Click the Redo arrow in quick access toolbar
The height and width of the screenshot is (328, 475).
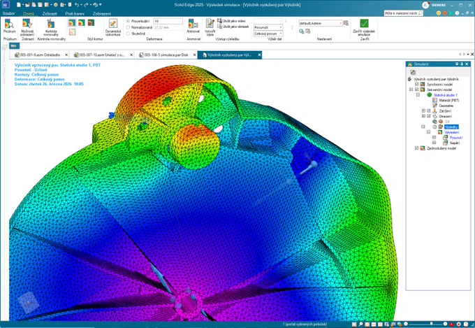coord(86,5)
